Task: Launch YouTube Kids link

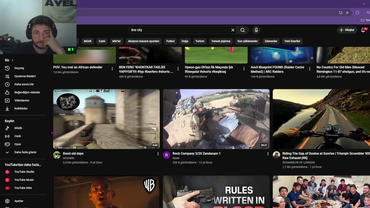Action: [x=23, y=188]
